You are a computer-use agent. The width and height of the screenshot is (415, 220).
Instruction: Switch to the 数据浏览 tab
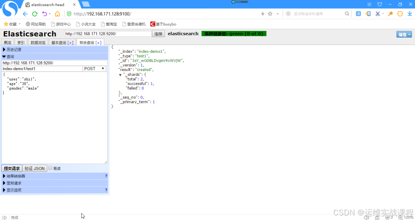pyautogui.click(x=38, y=43)
